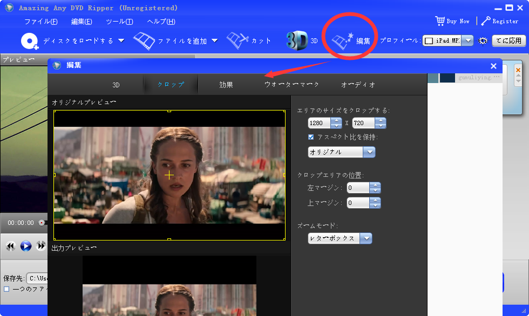This screenshot has width=529, height=316.
Task: Expand the ディスクをロードする dropdown arrow
Action: [x=121, y=41]
